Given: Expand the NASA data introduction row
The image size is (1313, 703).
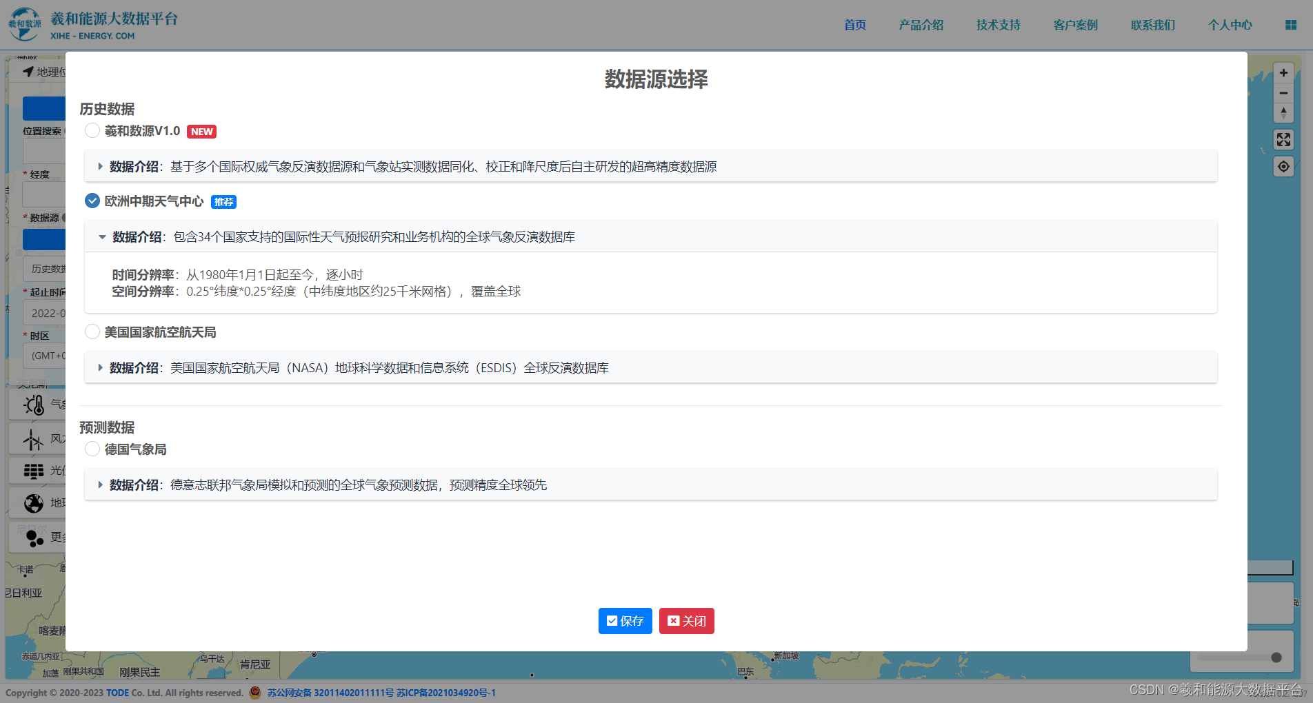Looking at the screenshot, I should coord(650,367).
